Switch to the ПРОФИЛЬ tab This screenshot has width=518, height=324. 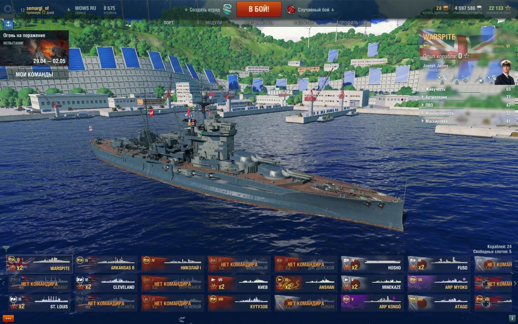coord(348,23)
